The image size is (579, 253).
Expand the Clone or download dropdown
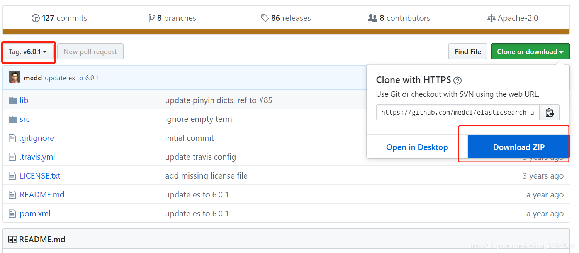530,51
